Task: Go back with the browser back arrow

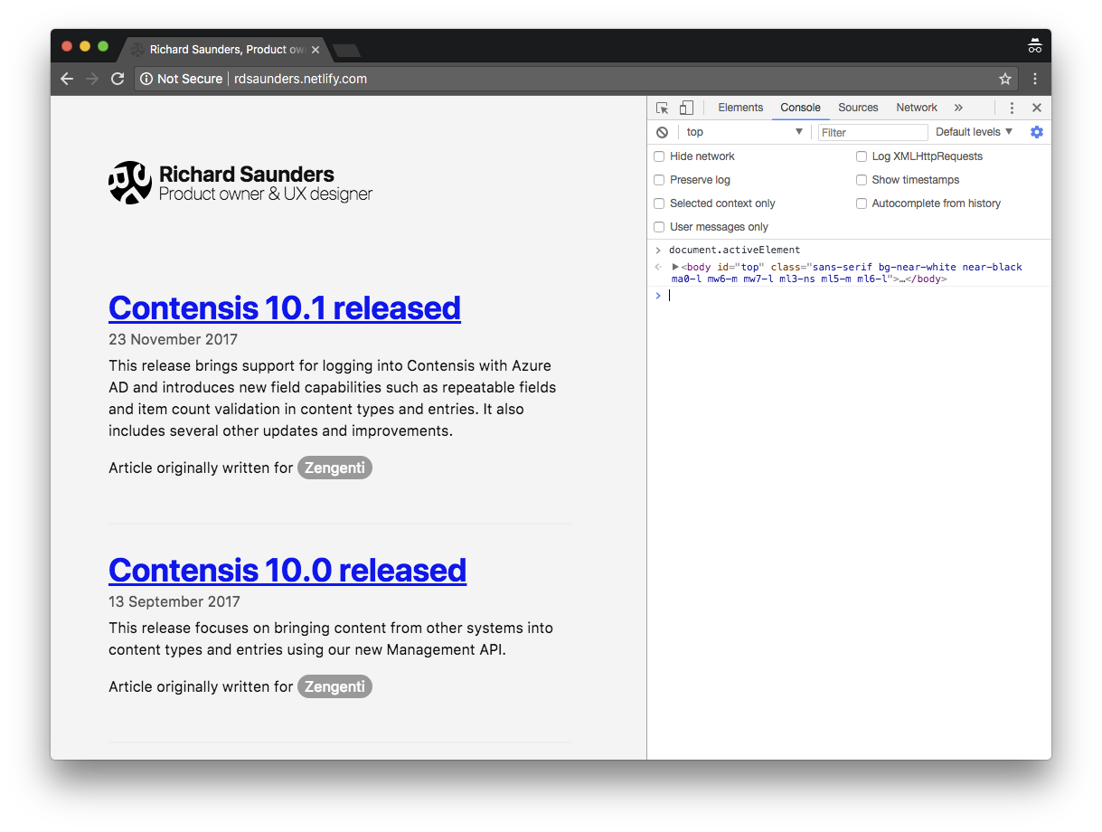Action: click(67, 79)
